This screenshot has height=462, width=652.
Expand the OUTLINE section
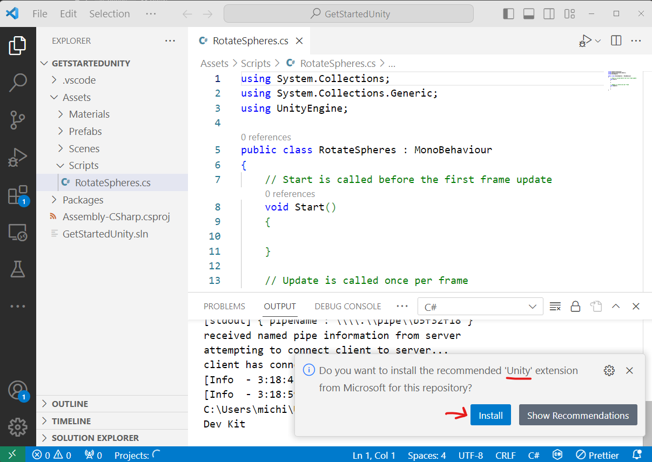pyautogui.click(x=112, y=404)
